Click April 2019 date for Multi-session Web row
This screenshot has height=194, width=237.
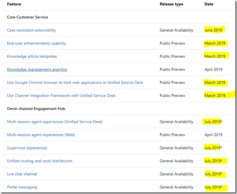coord(213,135)
